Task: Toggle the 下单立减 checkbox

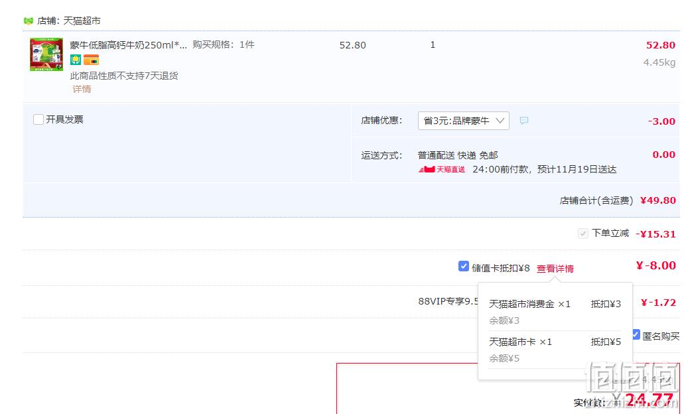Action: 582,234
